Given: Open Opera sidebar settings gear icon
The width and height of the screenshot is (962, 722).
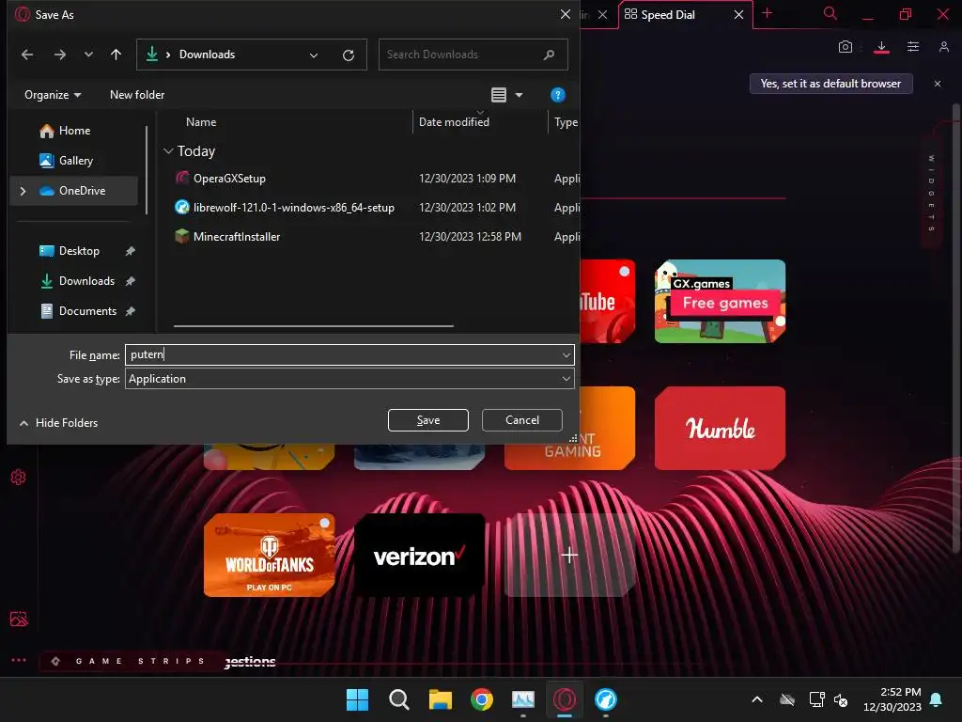Looking at the screenshot, I should point(19,478).
